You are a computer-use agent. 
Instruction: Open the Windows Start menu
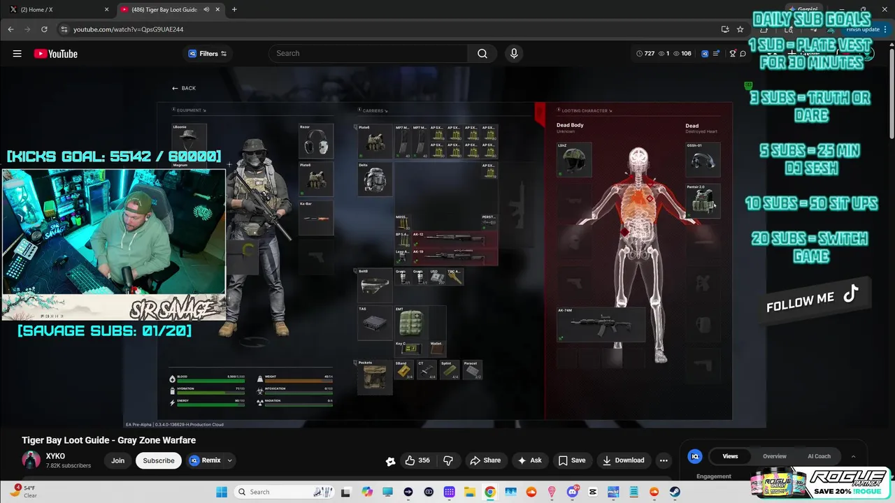pyautogui.click(x=222, y=492)
